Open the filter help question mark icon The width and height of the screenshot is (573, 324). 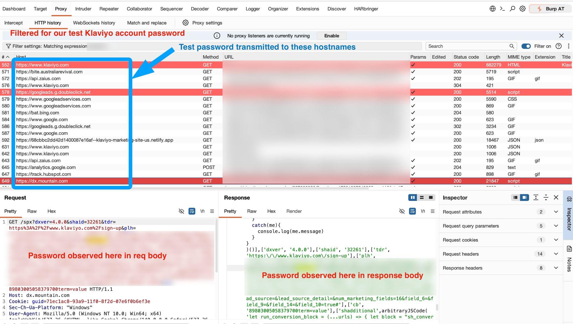click(x=558, y=46)
